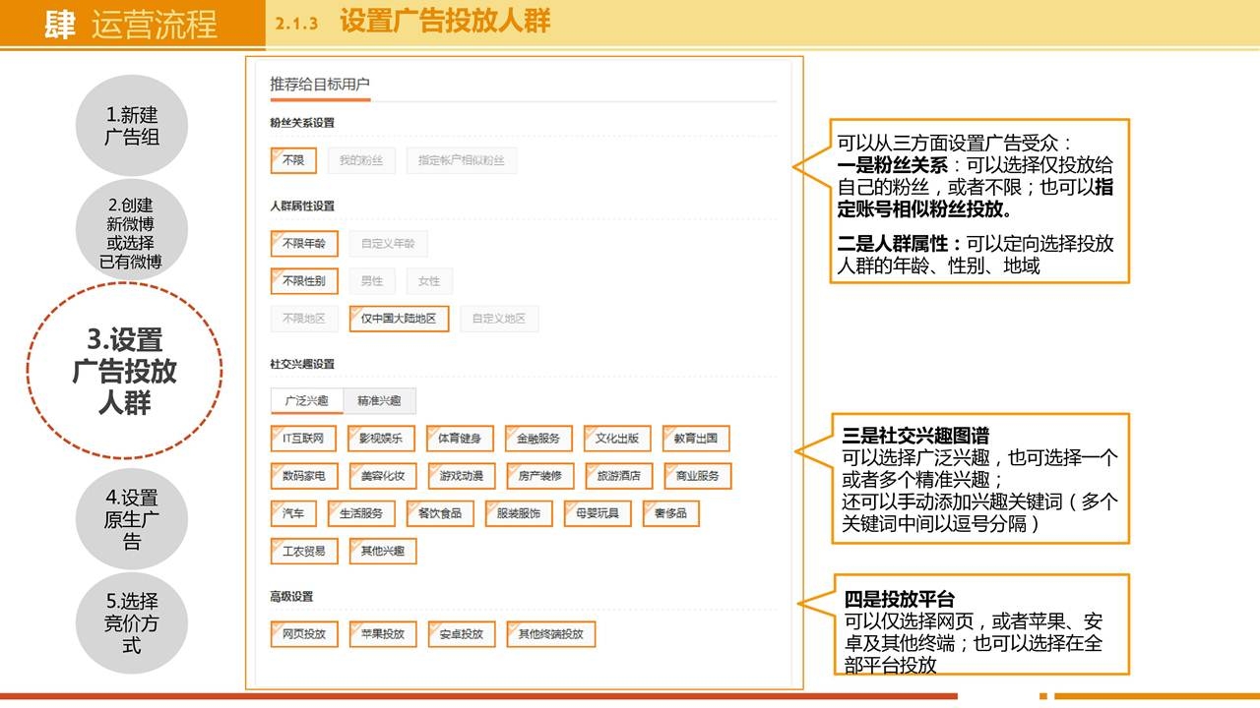This screenshot has height=708, width=1260.
Task: Deselect the 奢侈品 interest tag
Action: click(669, 513)
